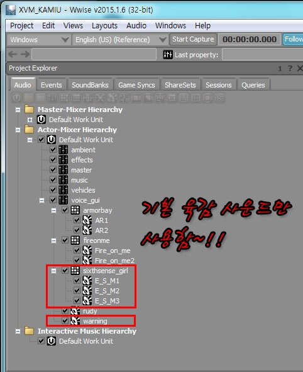303x372 pixels.
Task: Click the warning sound icon
Action: coord(75,321)
